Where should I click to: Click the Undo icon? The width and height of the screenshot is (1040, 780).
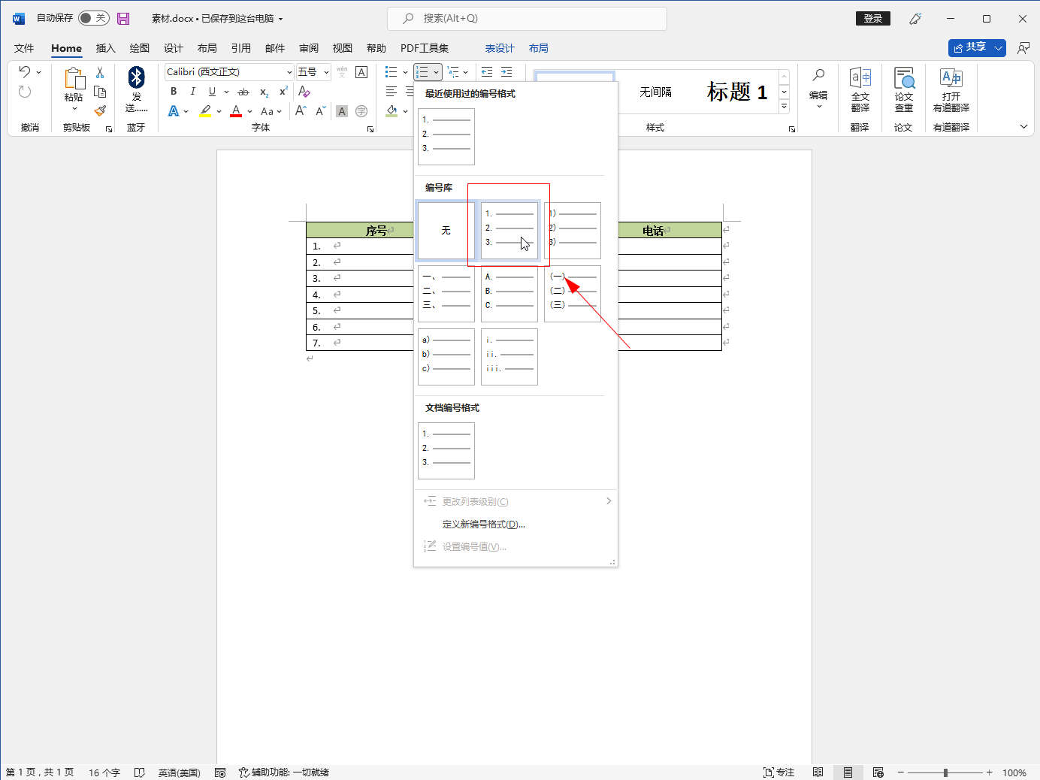[x=25, y=72]
